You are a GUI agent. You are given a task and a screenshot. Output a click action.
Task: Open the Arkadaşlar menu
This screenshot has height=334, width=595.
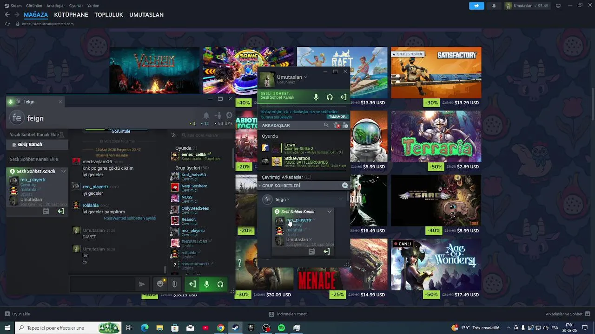tap(56, 6)
